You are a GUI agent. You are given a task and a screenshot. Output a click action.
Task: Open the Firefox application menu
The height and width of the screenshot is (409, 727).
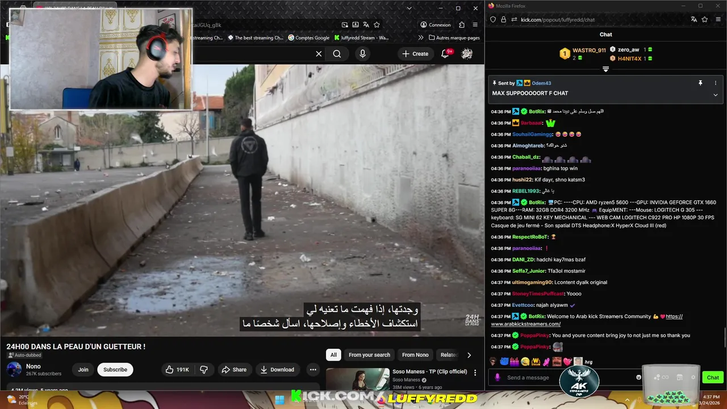click(x=718, y=19)
